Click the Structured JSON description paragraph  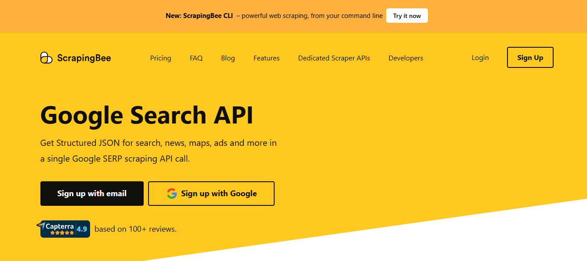158,151
